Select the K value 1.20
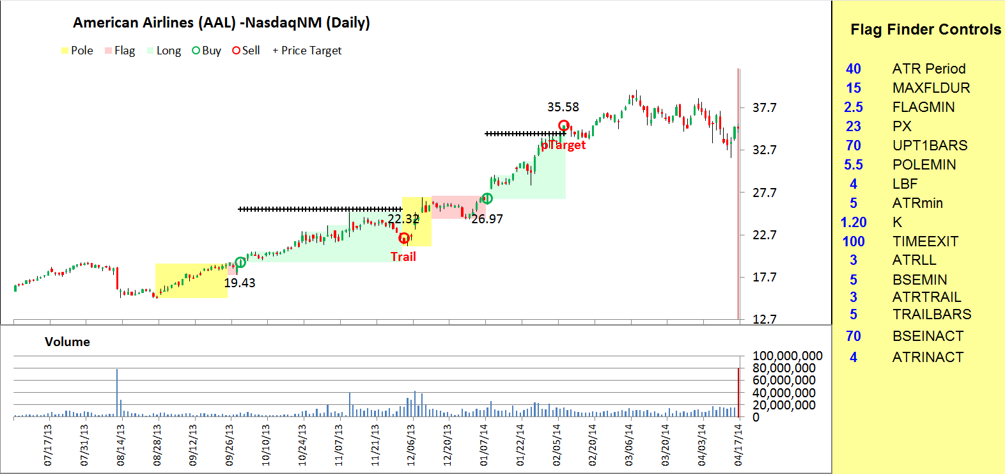The image size is (1005, 474). point(853,222)
